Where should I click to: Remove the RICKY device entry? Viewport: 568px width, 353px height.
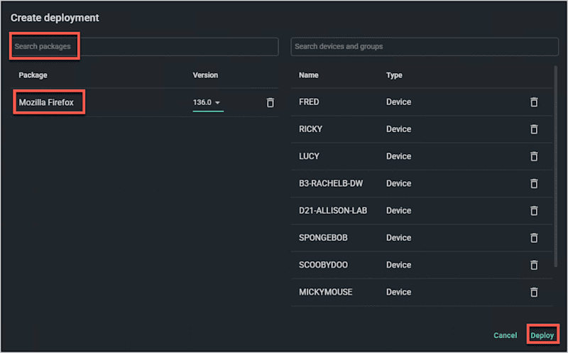click(x=534, y=129)
